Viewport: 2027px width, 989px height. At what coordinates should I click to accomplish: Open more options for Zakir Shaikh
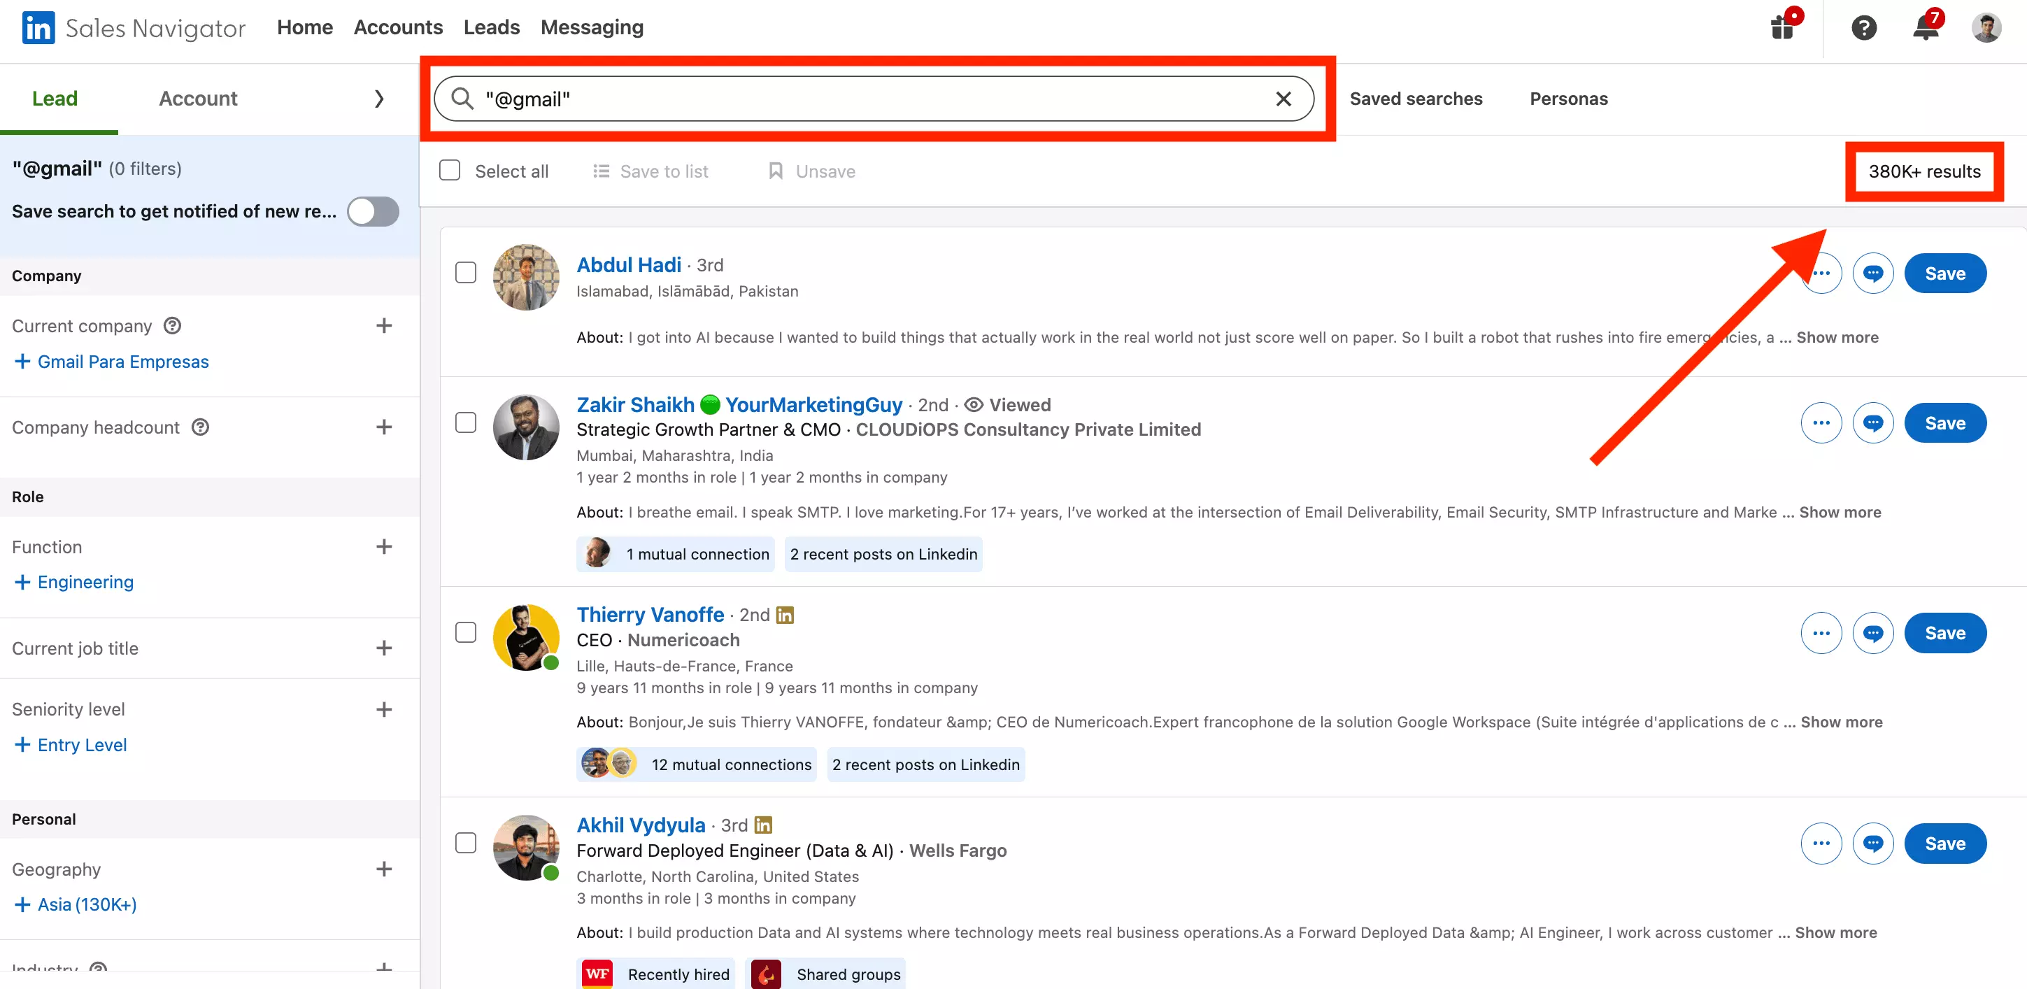pyautogui.click(x=1821, y=423)
